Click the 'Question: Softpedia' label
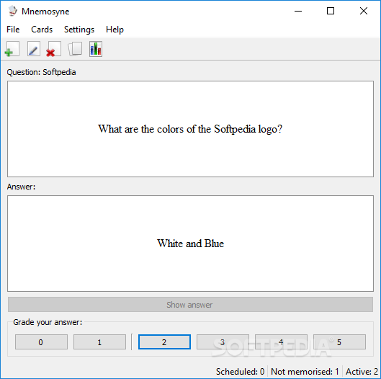Screen dimensions: 381x379 pyautogui.click(x=41, y=72)
